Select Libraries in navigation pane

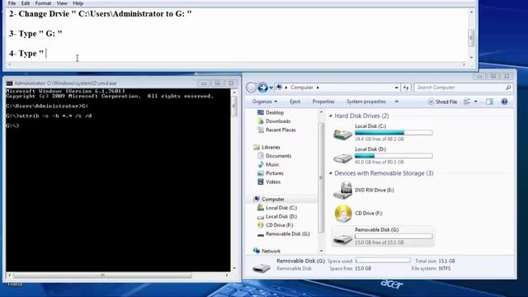click(x=266, y=148)
